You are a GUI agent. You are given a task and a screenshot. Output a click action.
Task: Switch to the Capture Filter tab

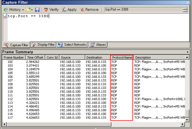pos(16,45)
